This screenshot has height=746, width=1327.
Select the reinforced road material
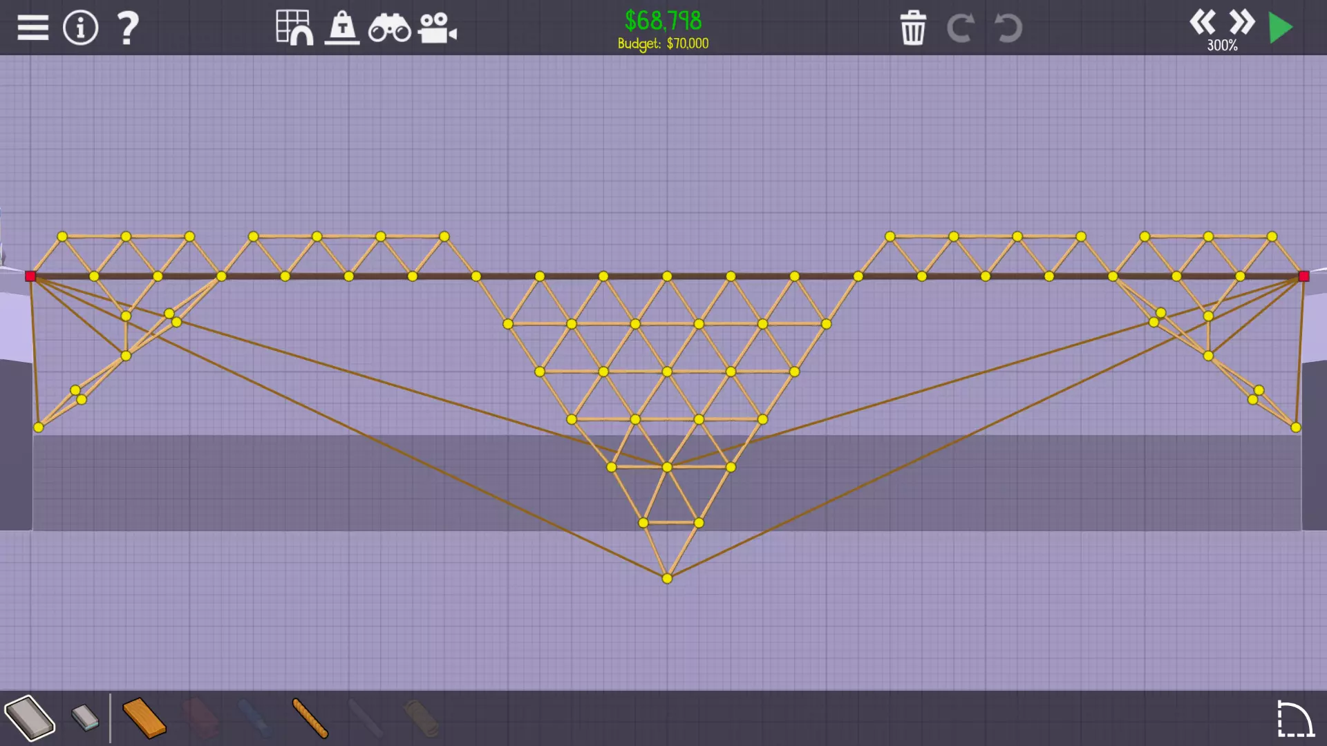tap(85, 718)
